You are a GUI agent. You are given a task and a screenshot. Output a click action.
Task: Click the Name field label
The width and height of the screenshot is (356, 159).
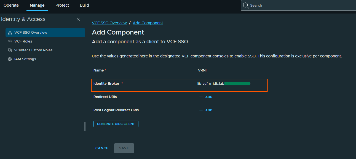pos(98,70)
